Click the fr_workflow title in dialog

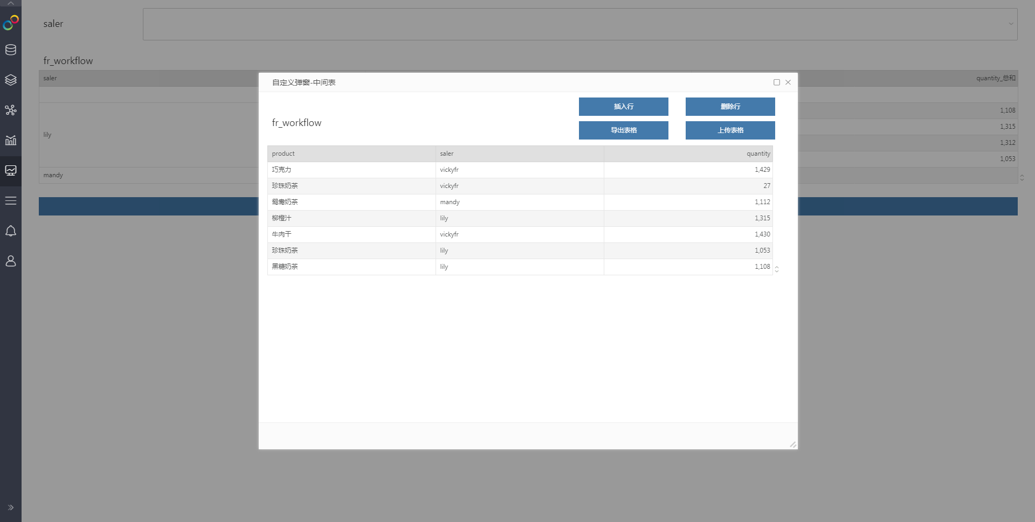pos(296,123)
